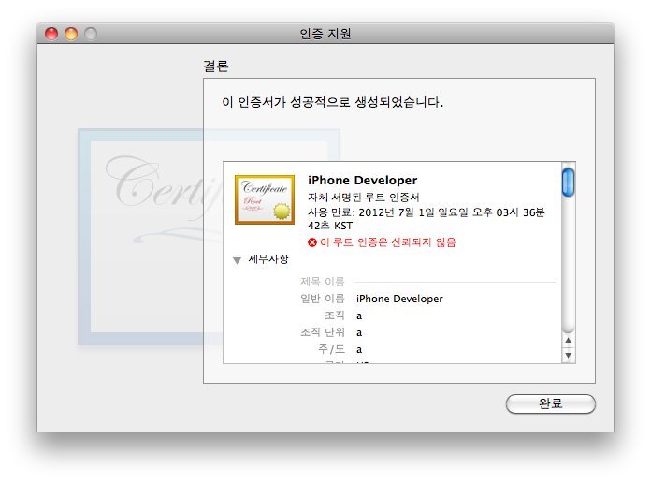This screenshot has height=483, width=651.
Task: Minimize window using the yellow button
Action: 71,34
